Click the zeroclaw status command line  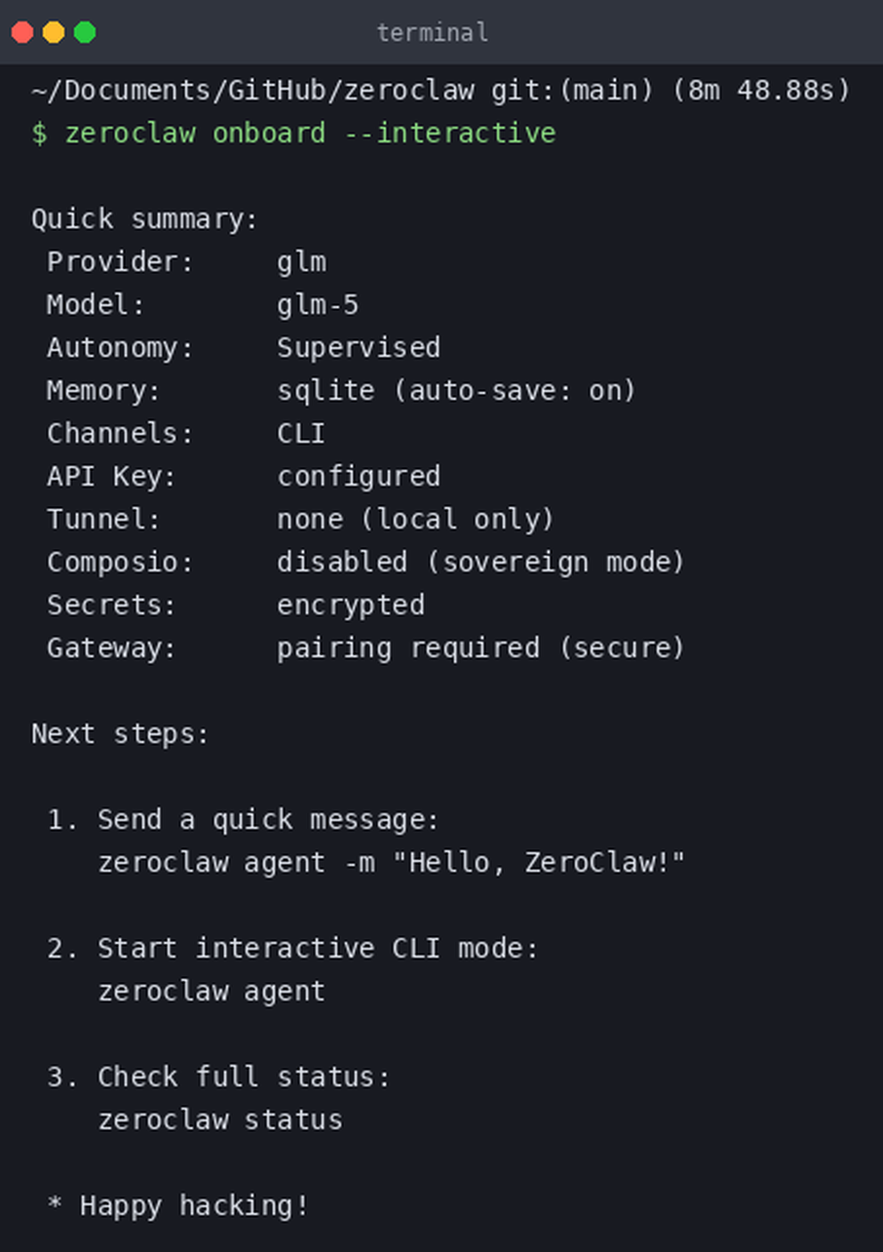coord(220,1119)
